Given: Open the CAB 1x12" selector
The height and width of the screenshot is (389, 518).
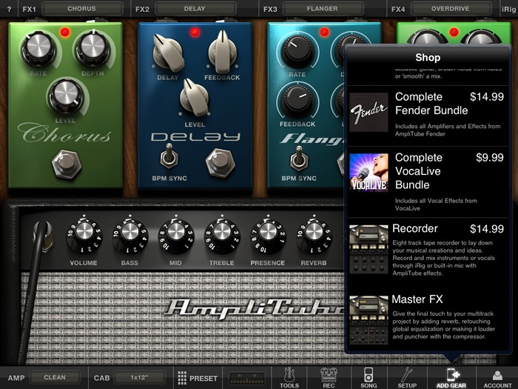Looking at the screenshot, I should click(x=139, y=377).
